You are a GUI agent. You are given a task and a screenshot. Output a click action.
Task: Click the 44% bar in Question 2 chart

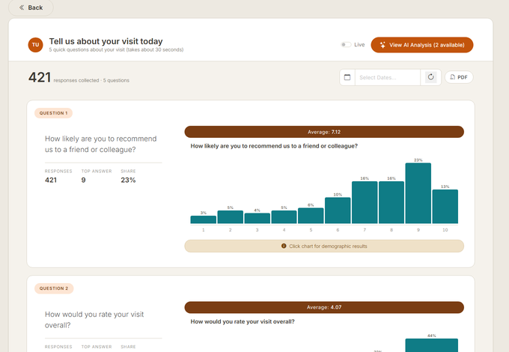coord(431,345)
